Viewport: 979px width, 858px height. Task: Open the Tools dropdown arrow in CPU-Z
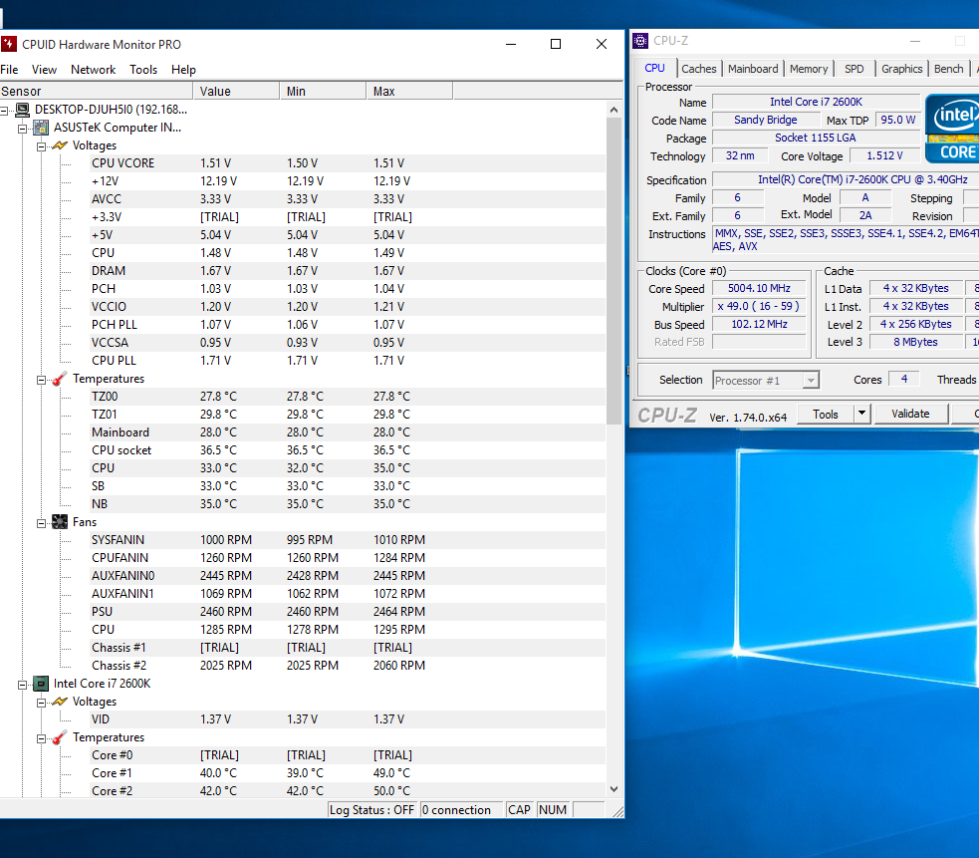[861, 414]
